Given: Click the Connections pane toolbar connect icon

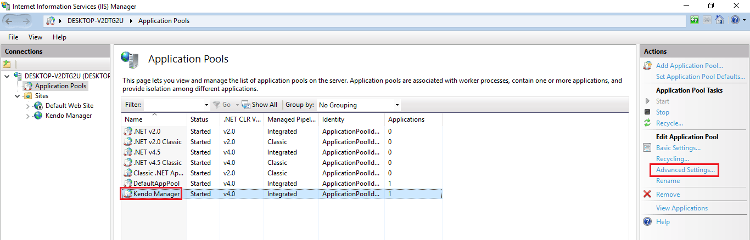Looking at the screenshot, I should (7, 64).
